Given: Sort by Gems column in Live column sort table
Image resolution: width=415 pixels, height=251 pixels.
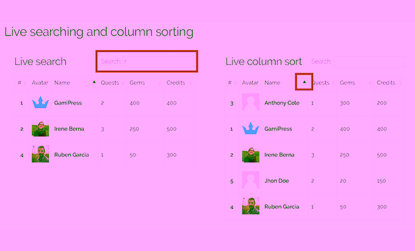Looking at the screenshot, I should coord(347,82).
